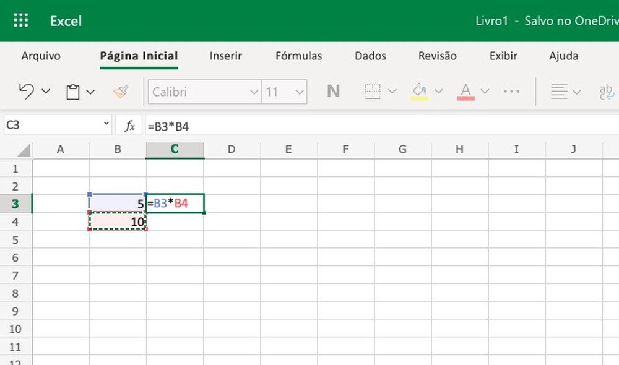Image resolution: width=619 pixels, height=365 pixels.
Task: Apply bold formatting with the Negrito icon
Action: coord(333,91)
